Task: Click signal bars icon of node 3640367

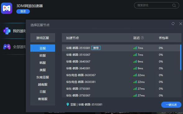Action: [135, 61]
